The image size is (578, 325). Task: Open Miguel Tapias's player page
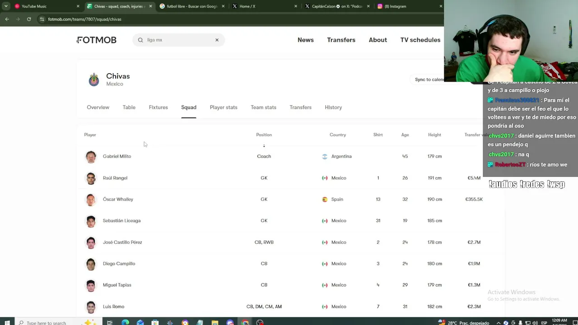pyautogui.click(x=117, y=285)
